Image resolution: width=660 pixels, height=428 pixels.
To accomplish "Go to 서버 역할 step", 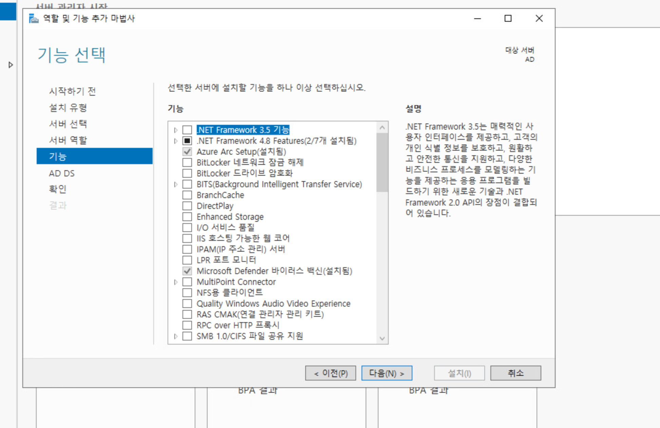I will [x=68, y=140].
